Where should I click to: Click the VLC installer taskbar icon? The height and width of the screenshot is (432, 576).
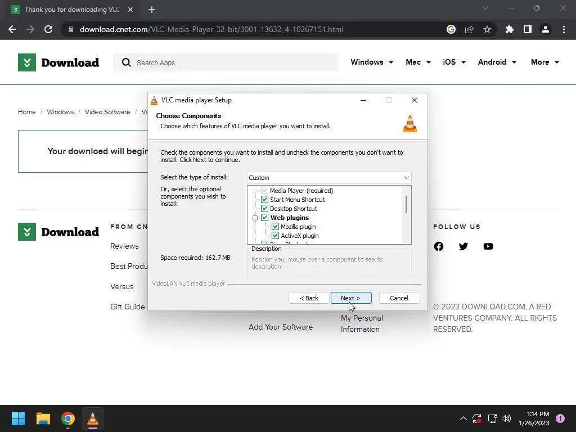point(93,418)
